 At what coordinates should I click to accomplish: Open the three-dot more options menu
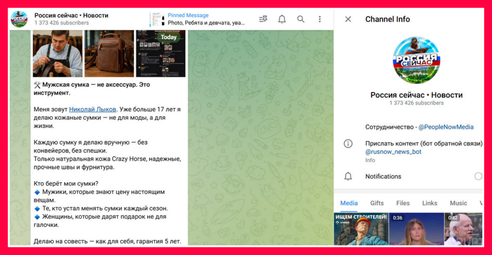tap(320, 19)
